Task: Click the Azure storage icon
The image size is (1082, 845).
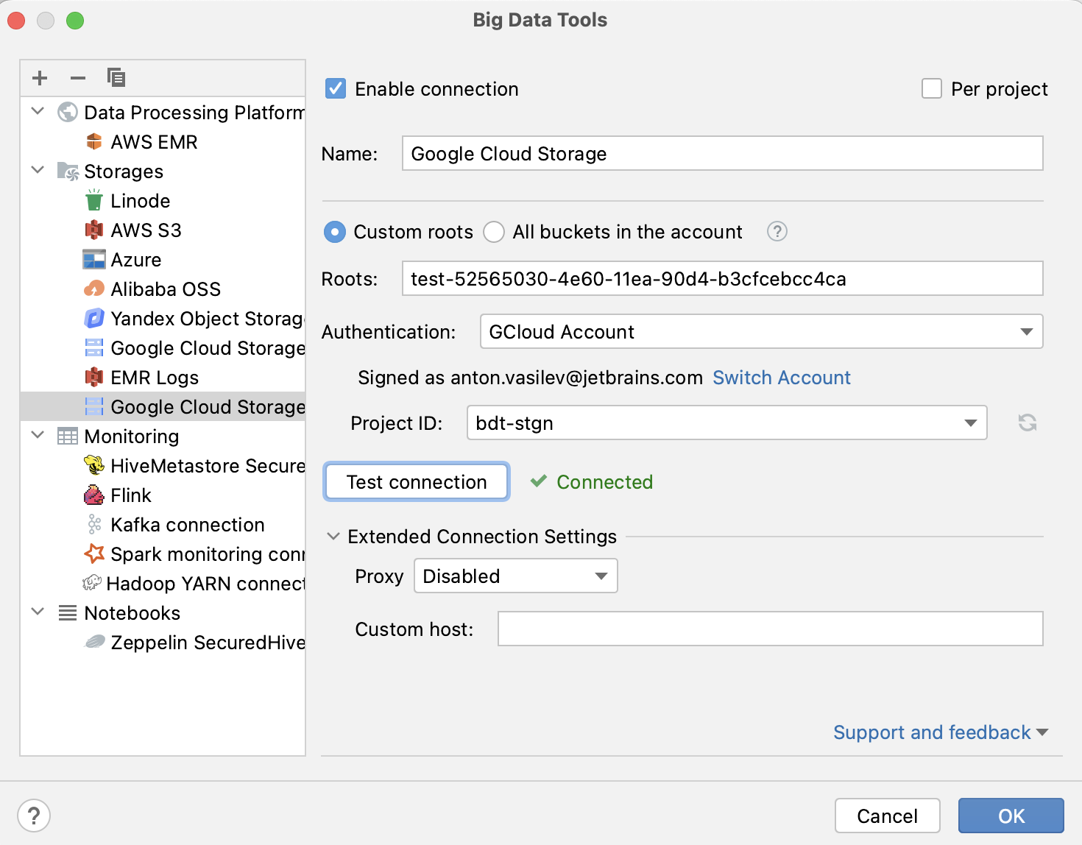Action: click(x=95, y=259)
